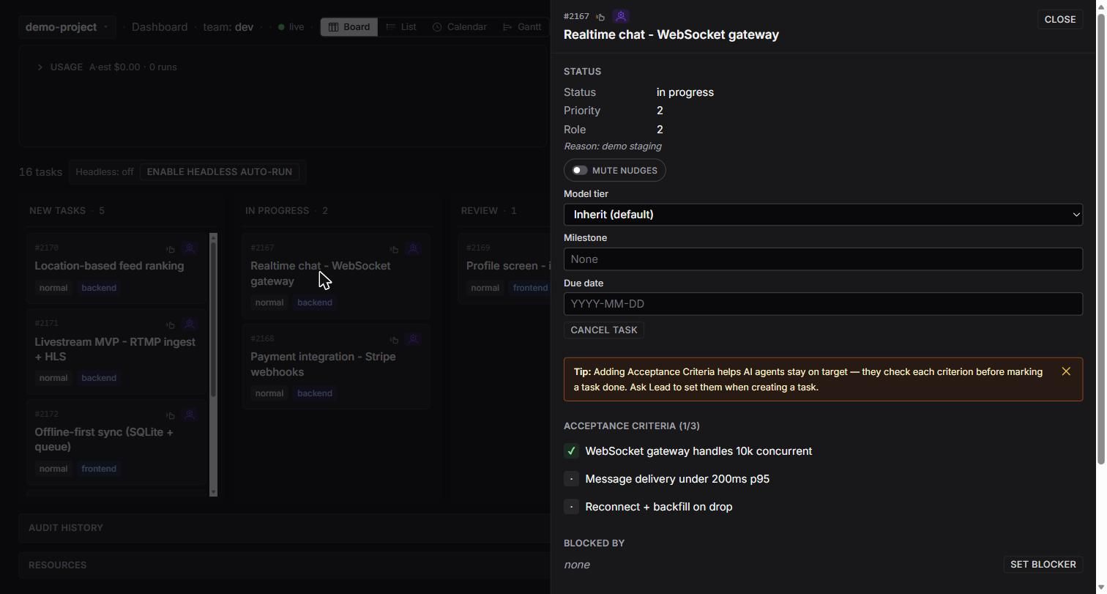Image resolution: width=1107 pixels, height=594 pixels.
Task: Click agent avatar on Livestream MVP card
Action: tap(190, 324)
